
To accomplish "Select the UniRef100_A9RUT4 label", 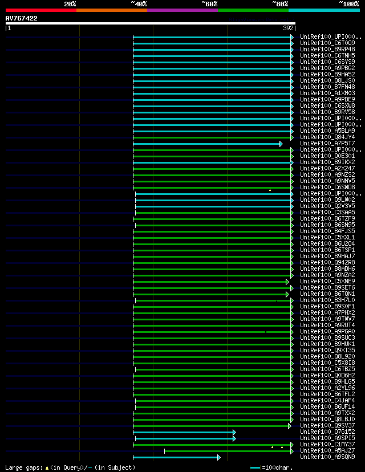I will [x=327, y=325].
